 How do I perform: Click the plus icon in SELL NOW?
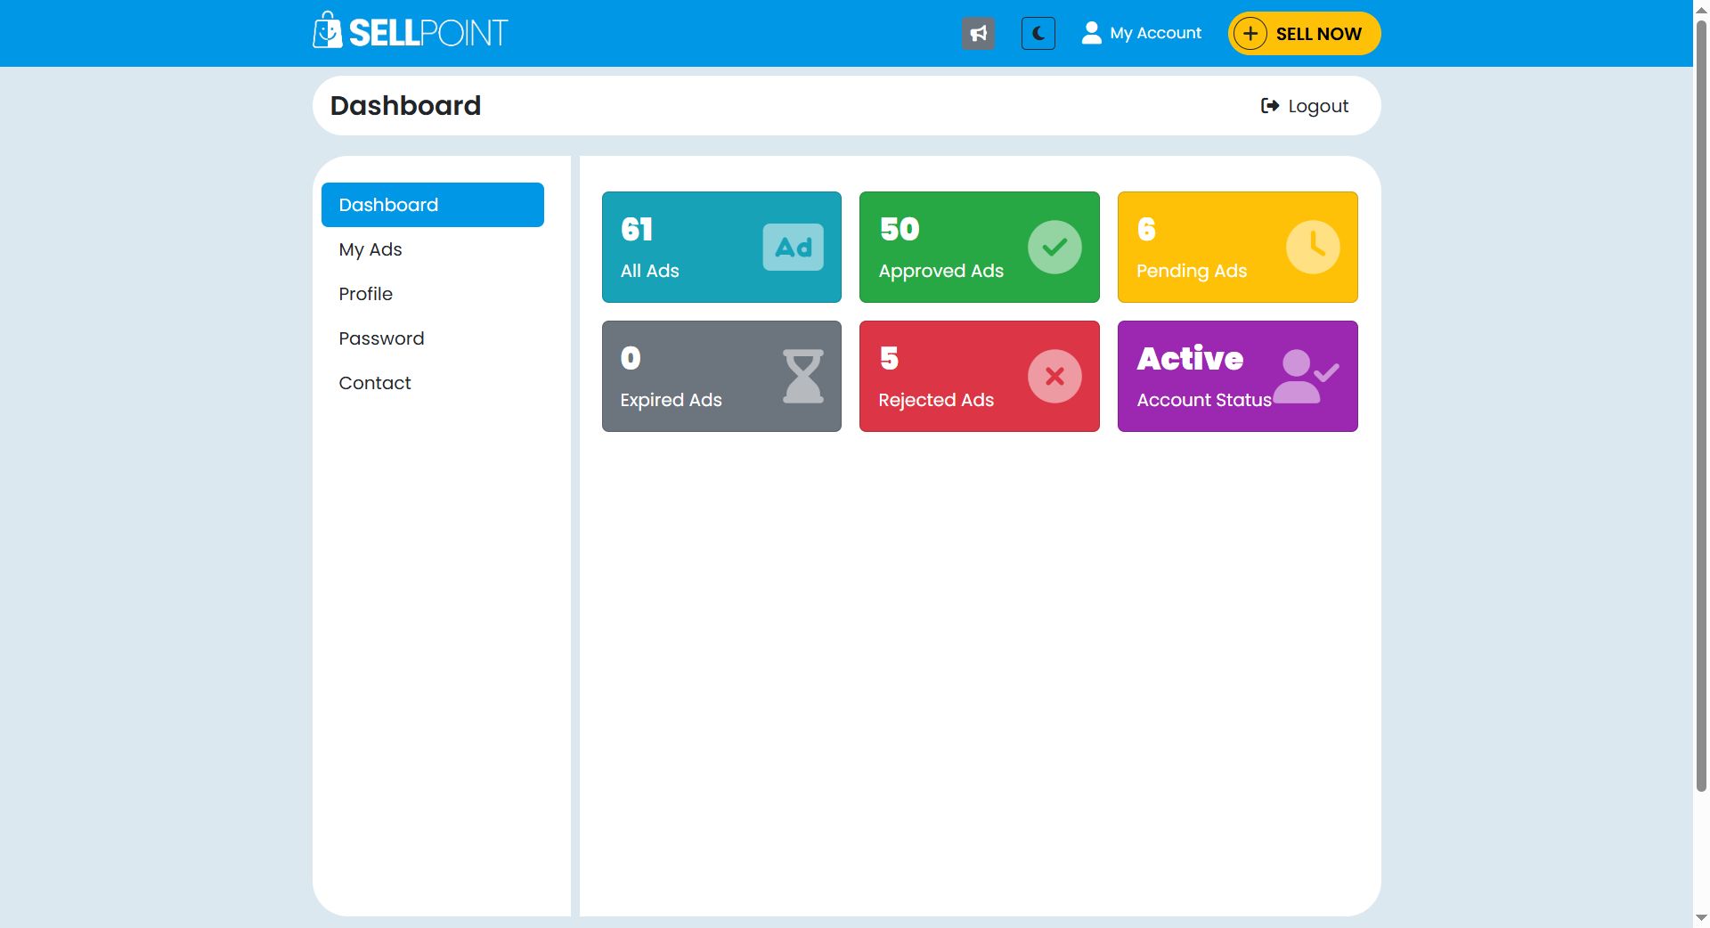1250,34
